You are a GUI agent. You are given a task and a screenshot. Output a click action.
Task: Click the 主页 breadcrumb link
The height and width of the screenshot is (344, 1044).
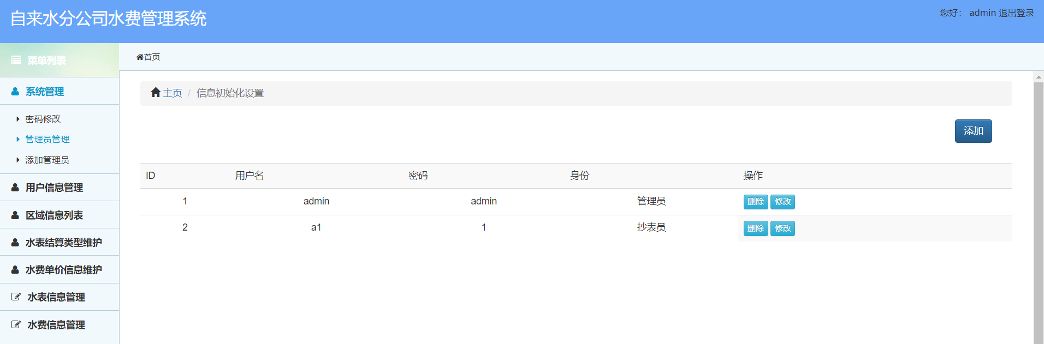pos(173,93)
